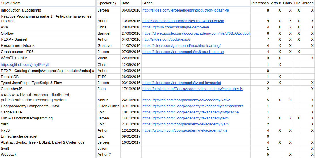This screenshot has height=158, width=315.
Task: Click the 'RxJS' subject cell
Action: point(48,130)
